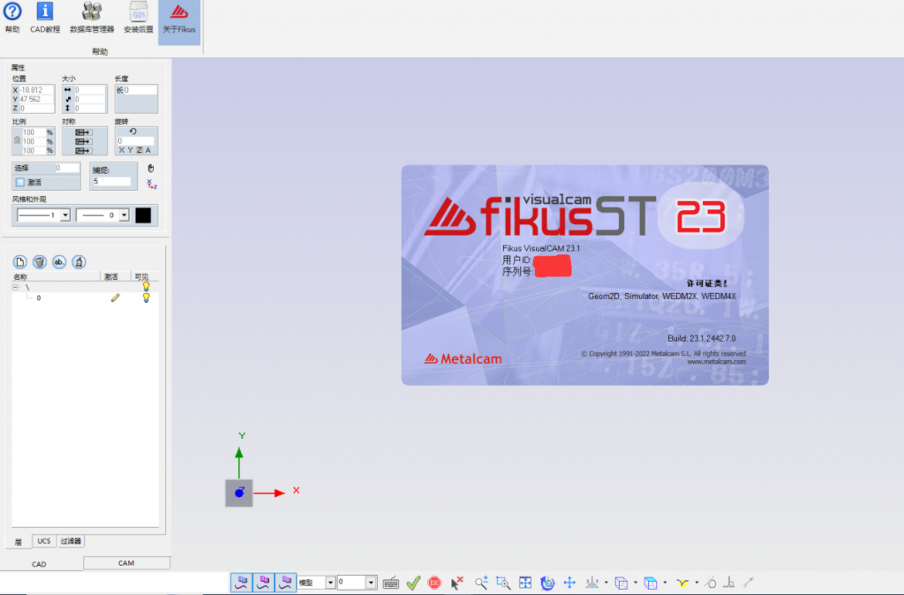Image resolution: width=904 pixels, height=595 pixels.
Task: Delete layer using the trash can icon
Action: [39, 262]
